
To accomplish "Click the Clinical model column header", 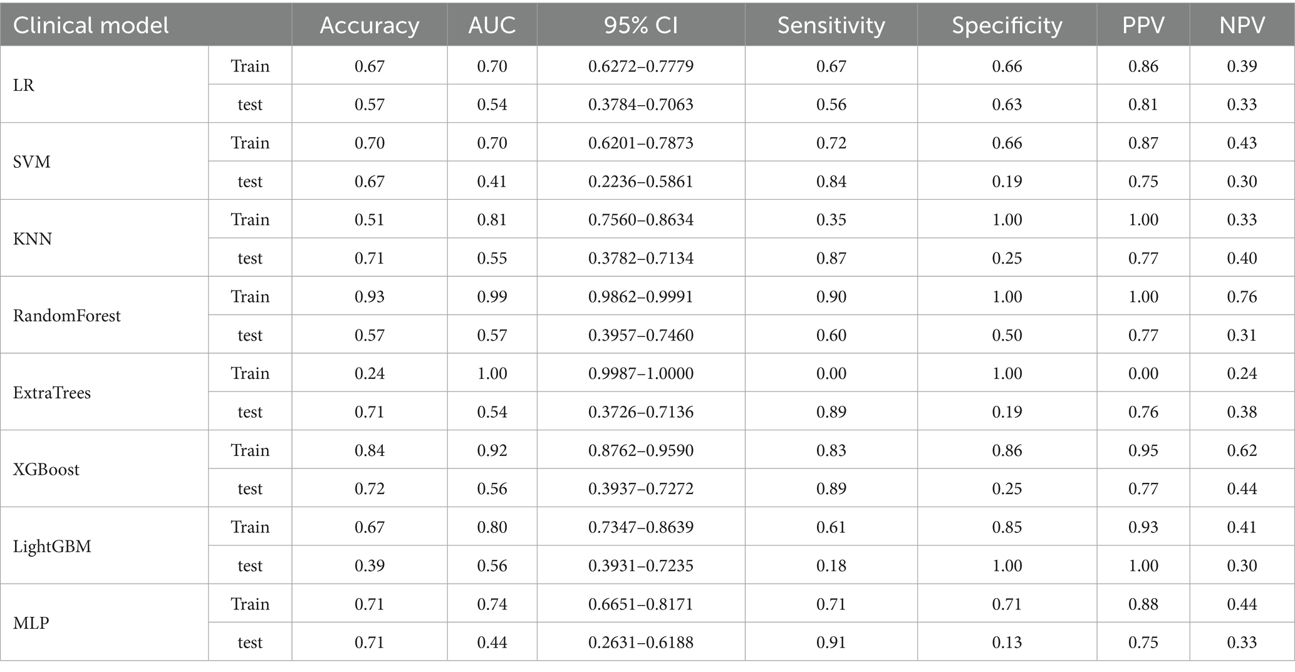I will tap(91, 25).
